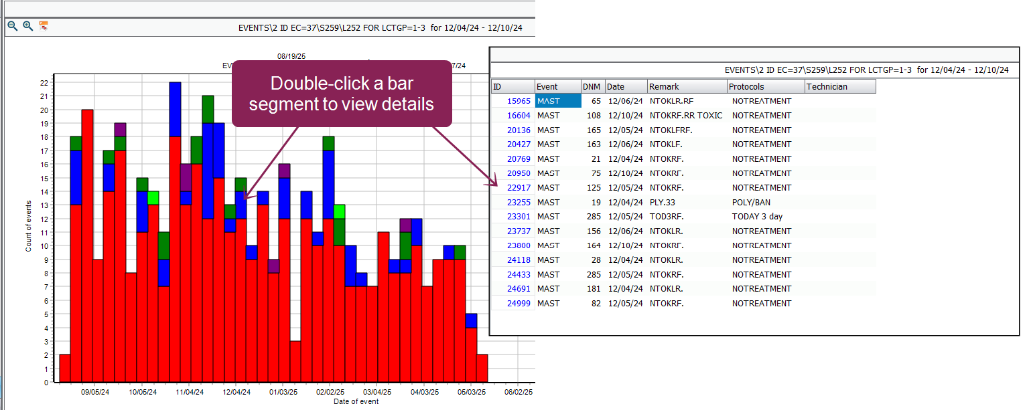The width and height of the screenshot is (1027, 410).
Task: Sort the table by the ID column header
Action: point(512,86)
